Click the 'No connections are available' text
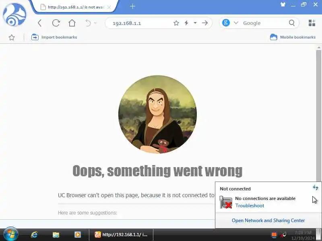This screenshot has width=322, height=241. click(x=265, y=198)
